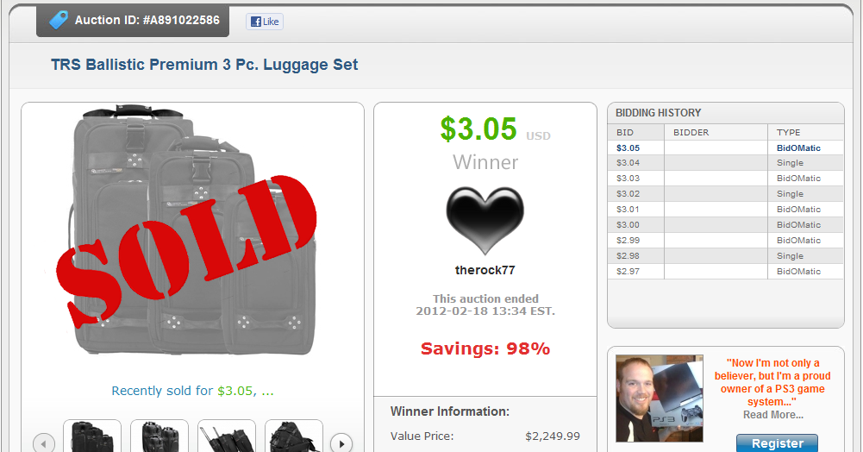Click the TRS Ballistic Premium Luggage Set title

click(204, 65)
